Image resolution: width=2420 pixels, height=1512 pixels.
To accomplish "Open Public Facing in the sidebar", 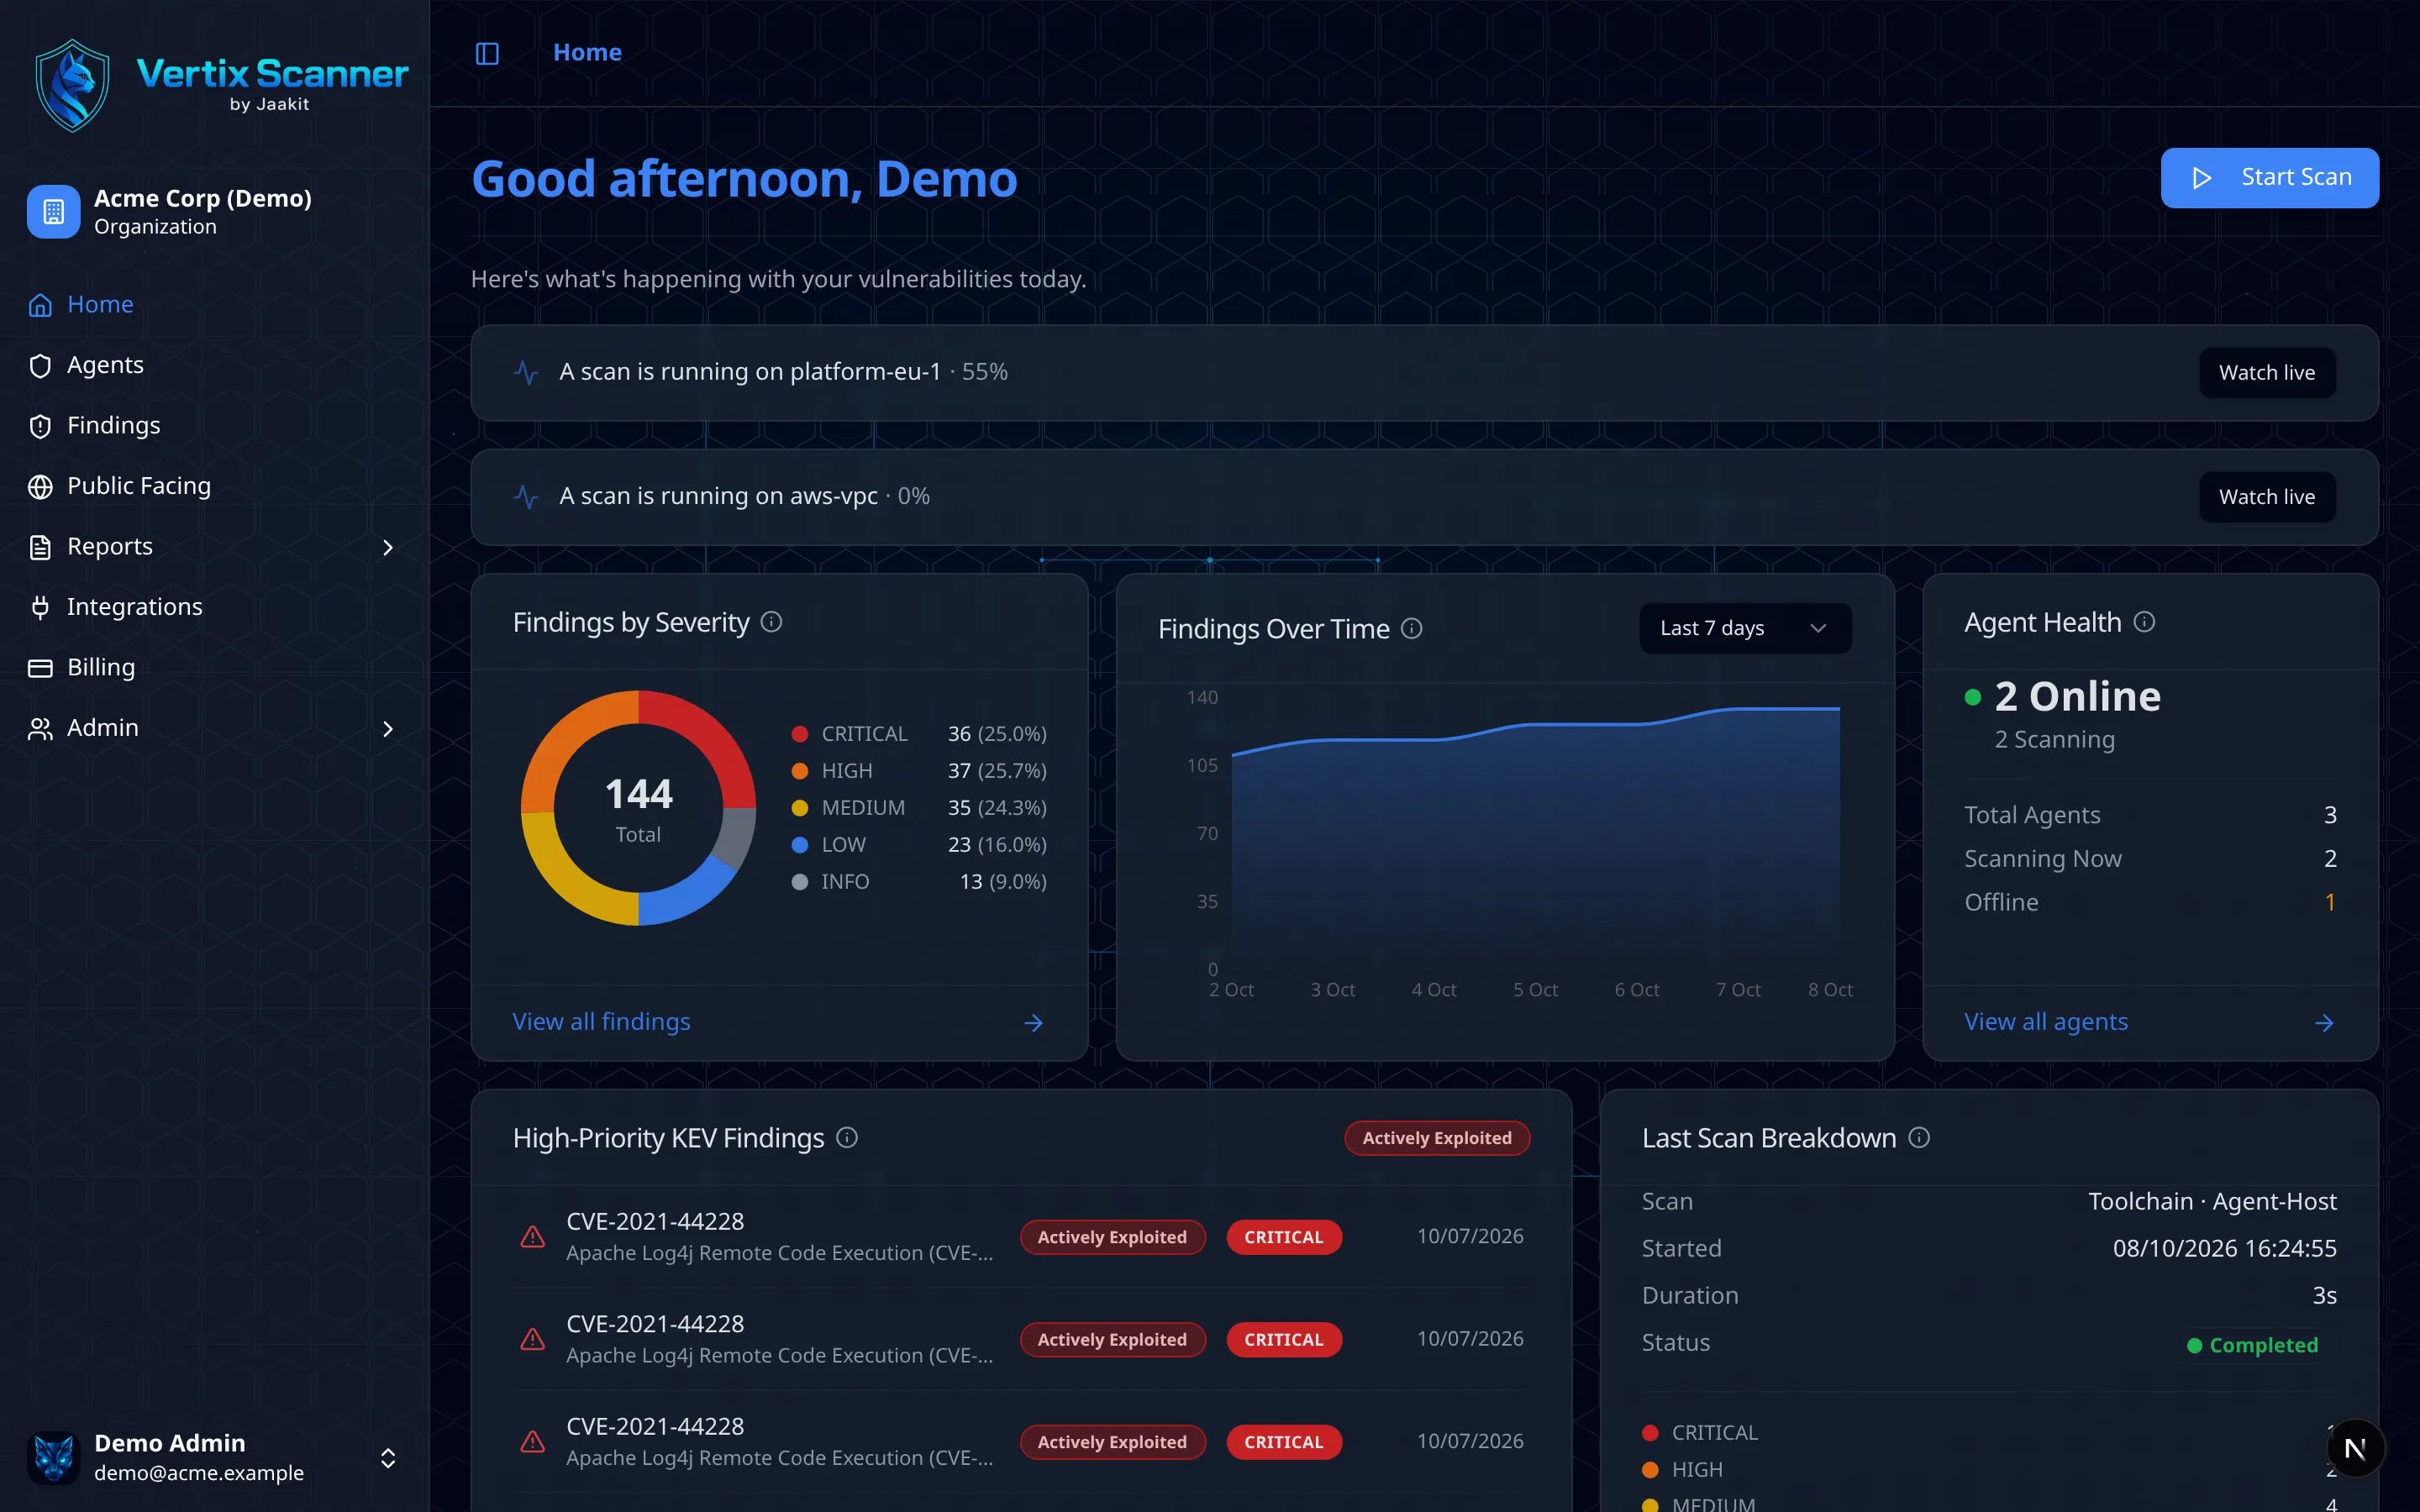I will coord(215,486).
